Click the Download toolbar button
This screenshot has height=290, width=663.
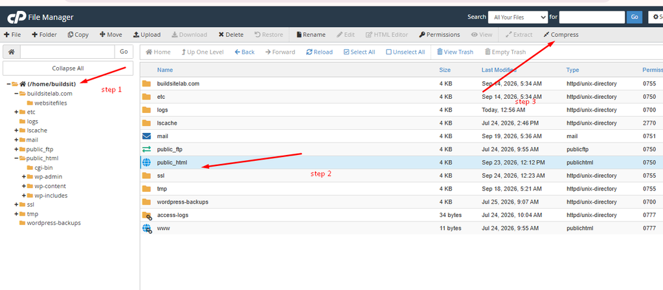pyautogui.click(x=190, y=35)
